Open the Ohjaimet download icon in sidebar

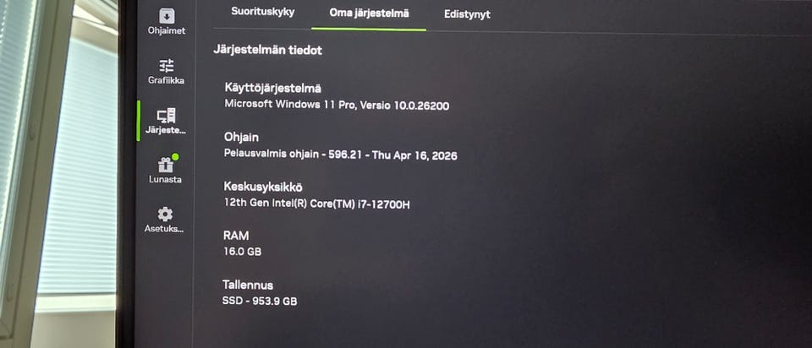tap(167, 15)
